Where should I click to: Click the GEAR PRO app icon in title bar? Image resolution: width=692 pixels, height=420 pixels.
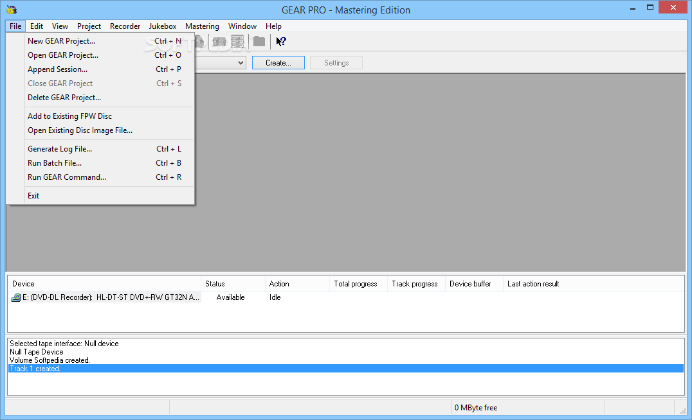point(12,9)
